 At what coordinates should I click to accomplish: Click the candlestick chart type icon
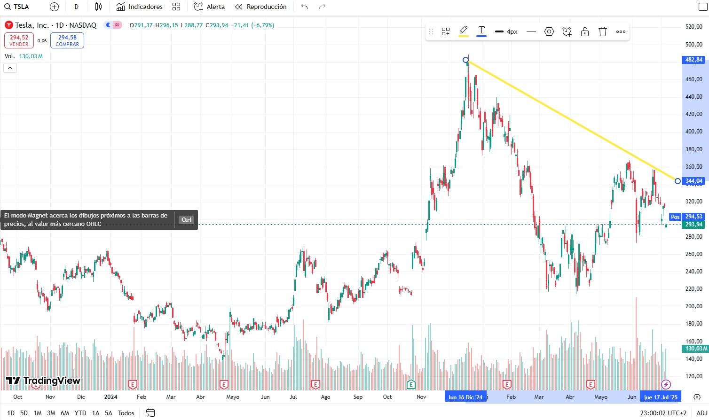pyautogui.click(x=98, y=7)
